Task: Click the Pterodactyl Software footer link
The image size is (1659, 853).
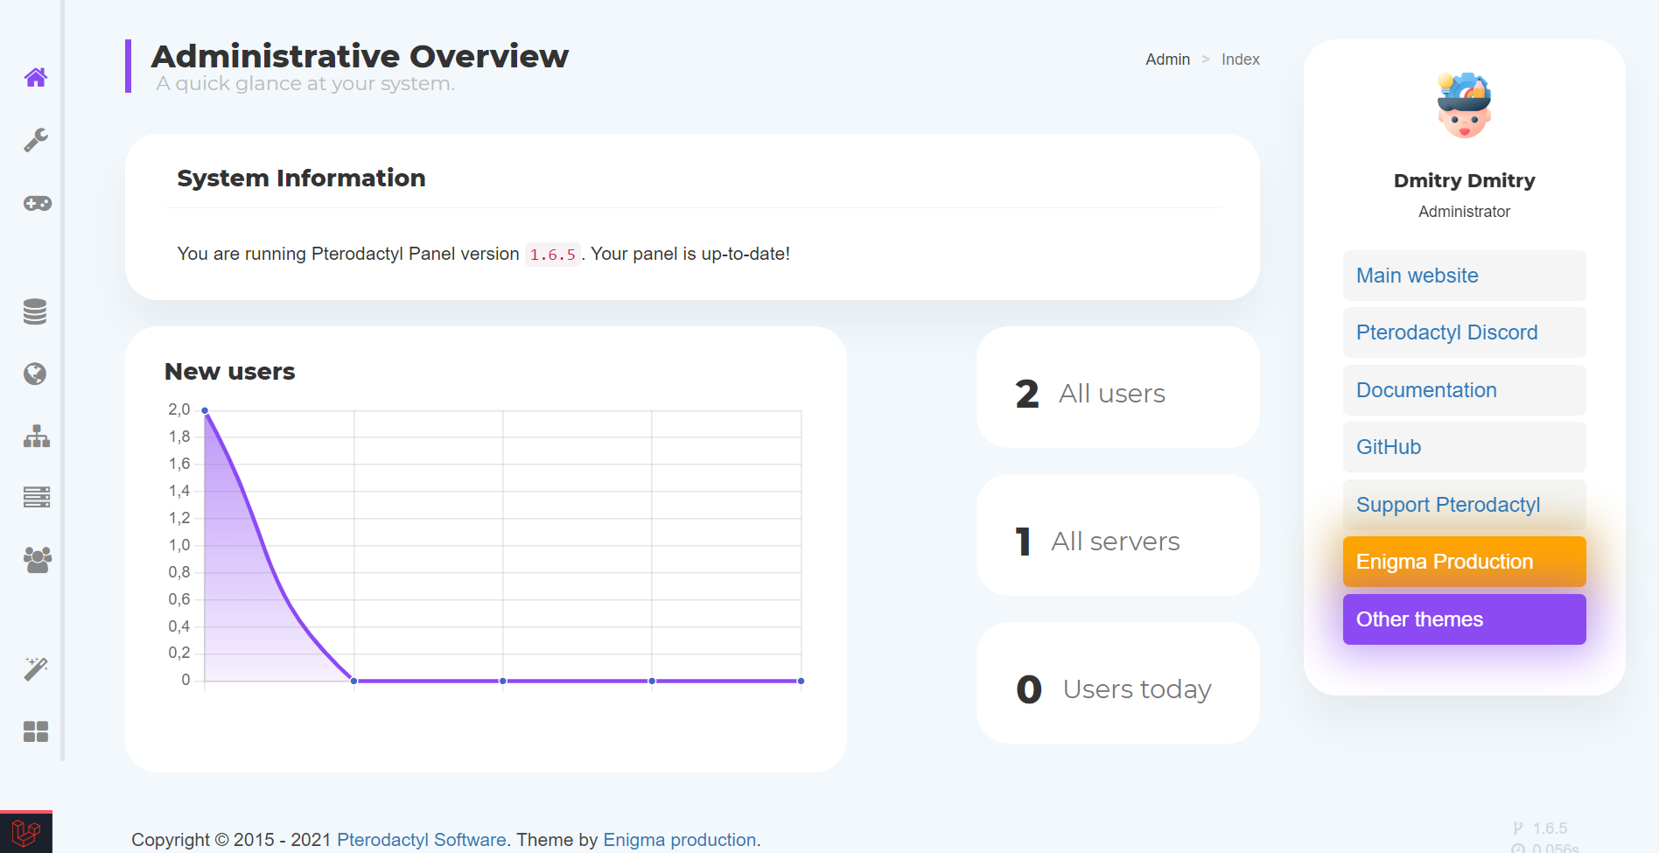Action: (421, 840)
